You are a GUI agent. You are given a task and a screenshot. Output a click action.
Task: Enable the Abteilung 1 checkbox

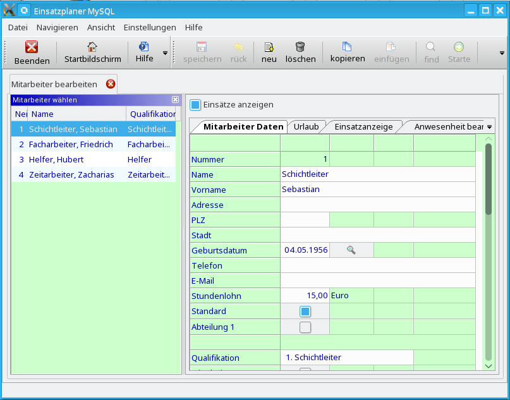coord(305,327)
